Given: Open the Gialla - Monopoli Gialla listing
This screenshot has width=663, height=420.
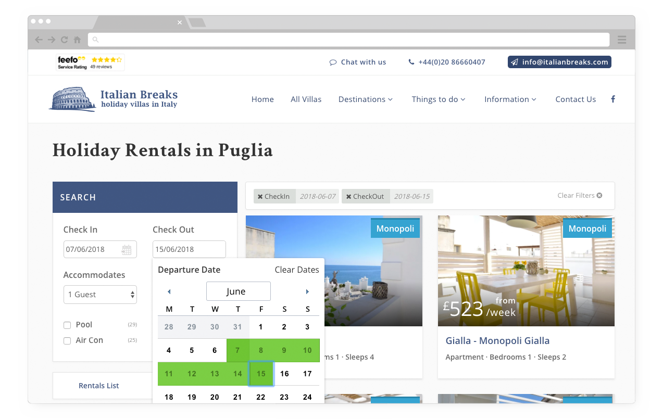Looking at the screenshot, I should coord(497,341).
